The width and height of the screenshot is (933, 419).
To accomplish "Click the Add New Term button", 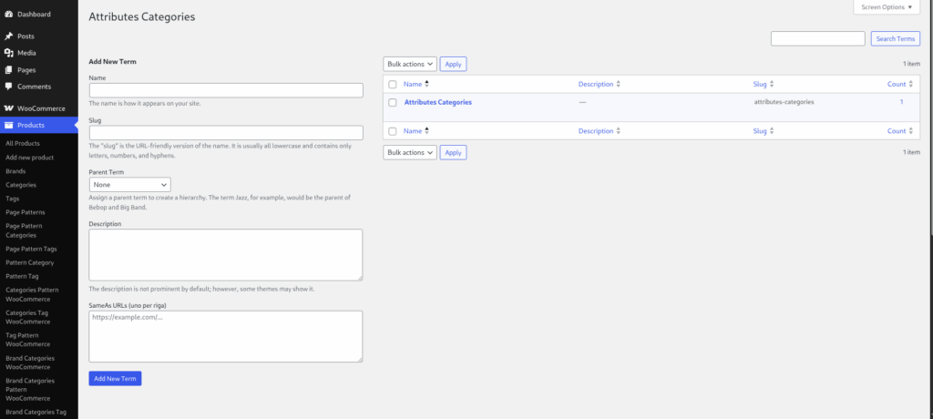I will coord(115,379).
